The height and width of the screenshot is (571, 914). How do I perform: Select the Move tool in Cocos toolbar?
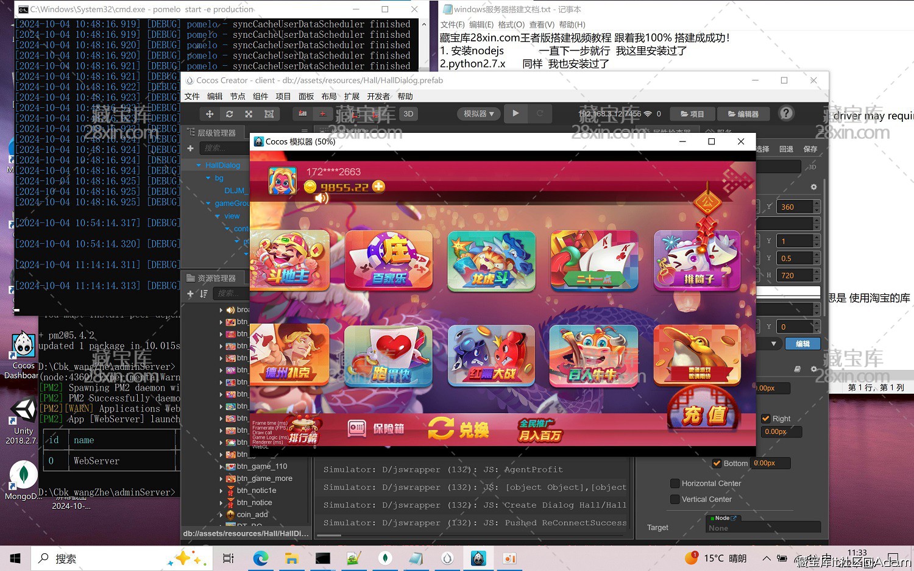click(209, 113)
